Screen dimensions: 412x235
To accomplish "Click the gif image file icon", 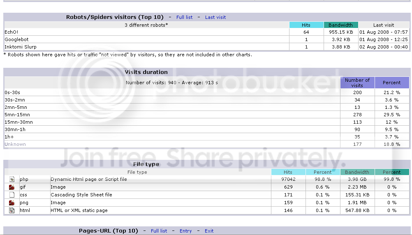I will (12, 187).
